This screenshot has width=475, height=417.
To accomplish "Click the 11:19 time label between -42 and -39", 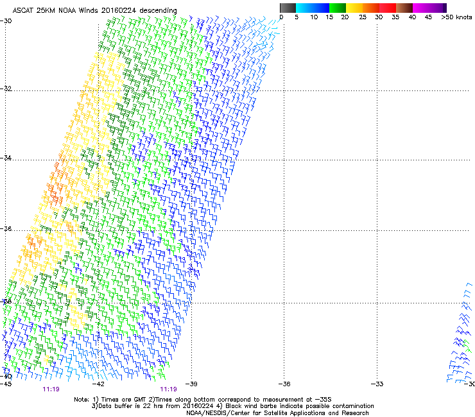I will click(168, 389).
